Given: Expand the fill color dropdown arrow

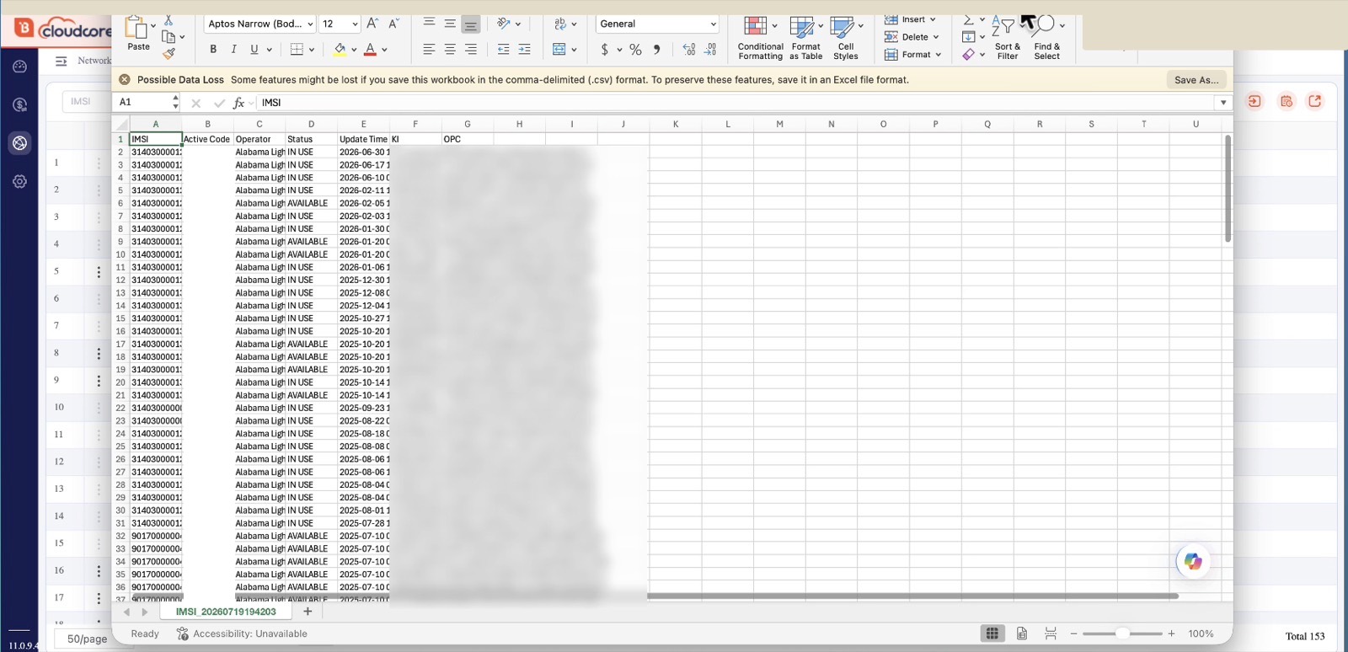Looking at the screenshot, I should click(354, 50).
